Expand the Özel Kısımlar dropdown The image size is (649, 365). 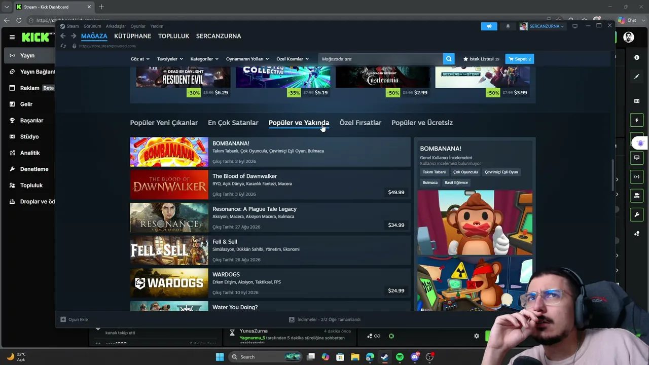click(293, 59)
